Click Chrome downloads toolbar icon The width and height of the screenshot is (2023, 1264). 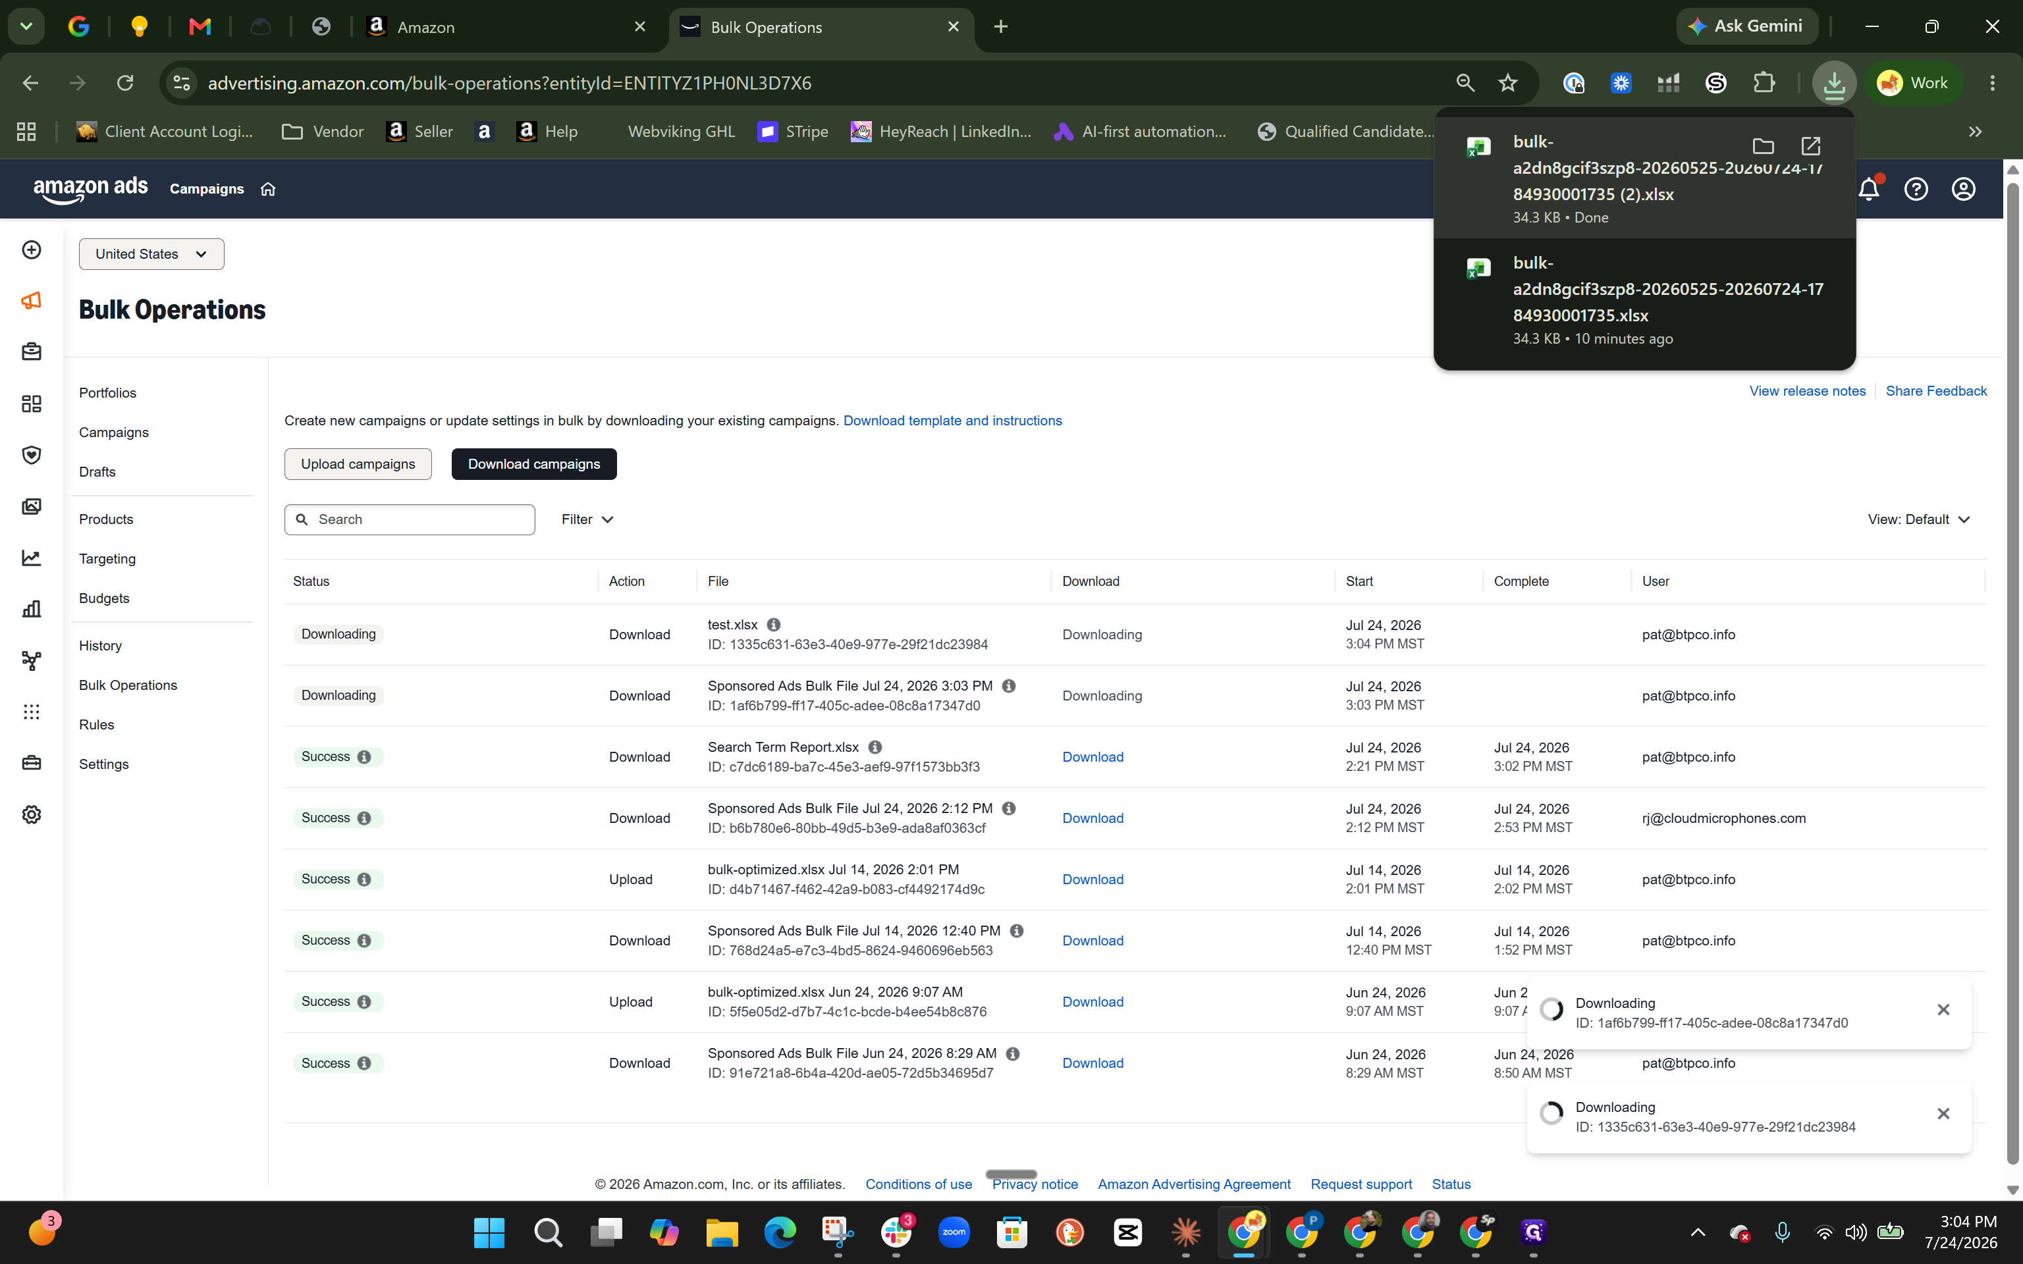1834,83
